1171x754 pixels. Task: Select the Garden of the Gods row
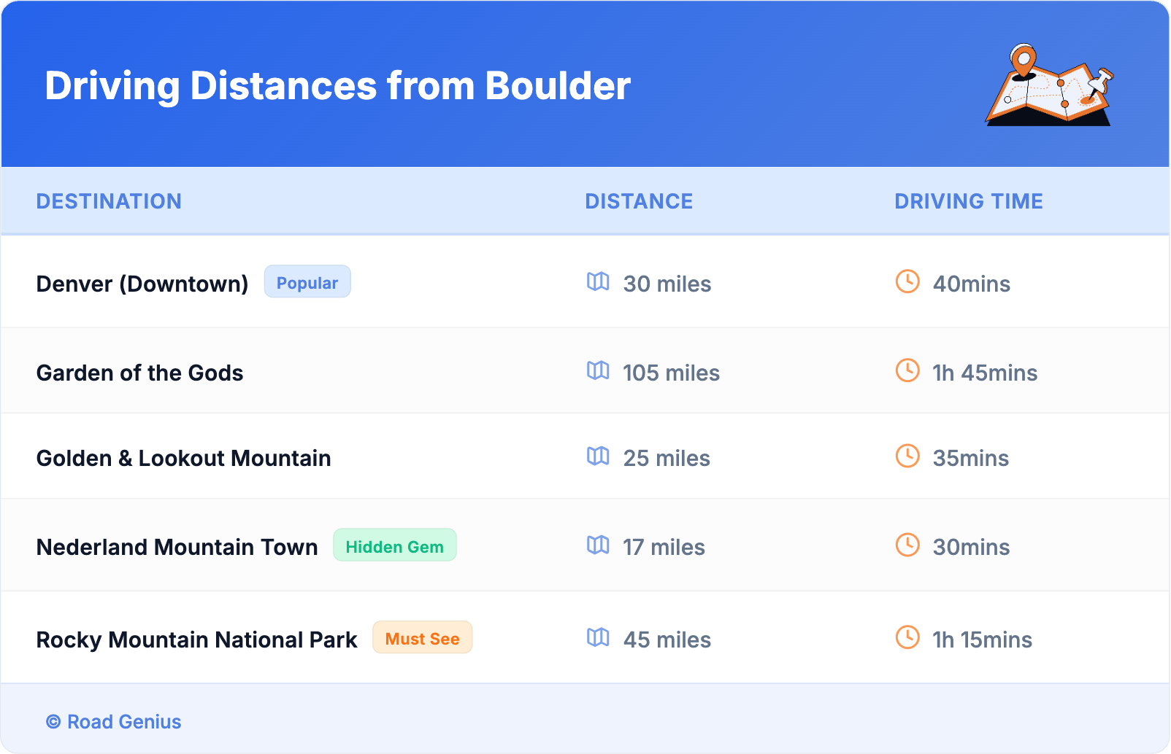(139, 373)
